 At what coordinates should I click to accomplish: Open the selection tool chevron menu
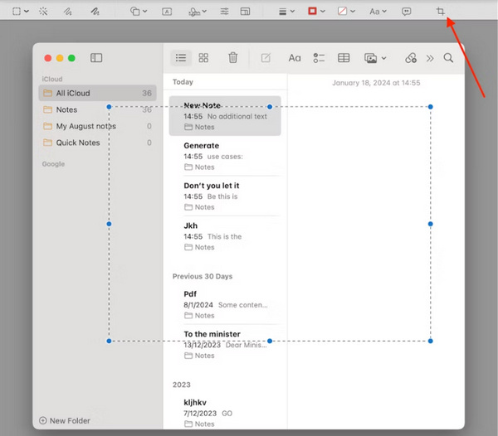click(27, 12)
